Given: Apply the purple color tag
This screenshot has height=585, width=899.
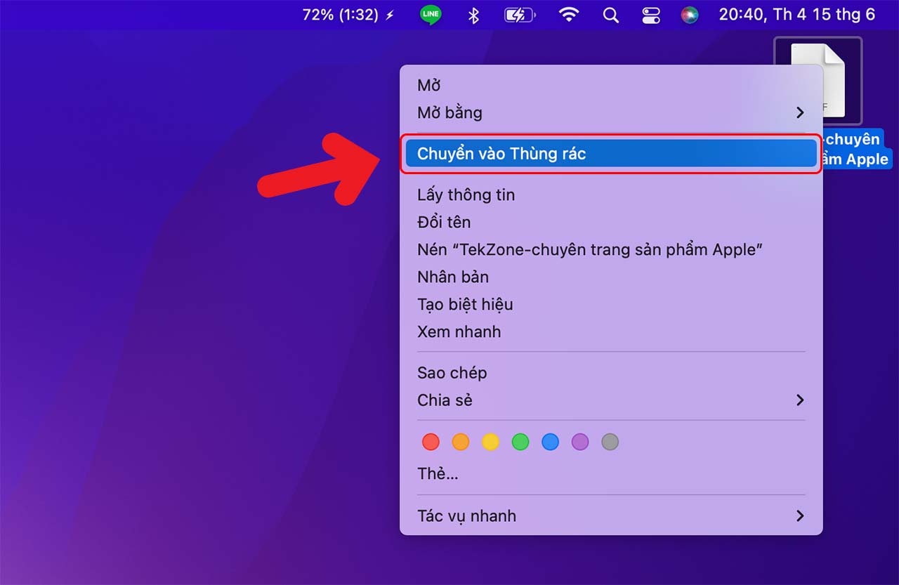Looking at the screenshot, I should (580, 442).
